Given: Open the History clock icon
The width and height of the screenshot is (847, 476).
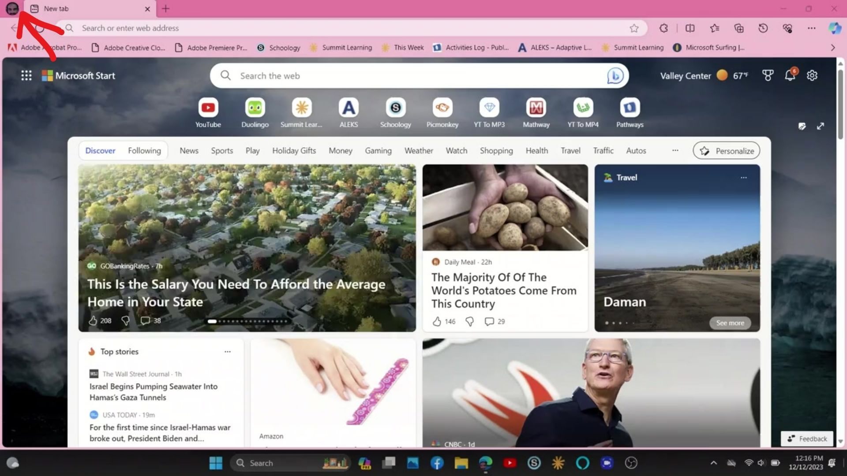Looking at the screenshot, I should point(763,28).
